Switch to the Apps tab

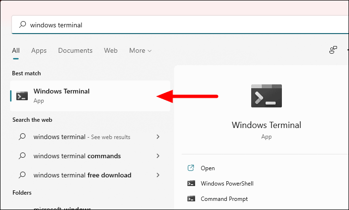(x=39, y=50)
